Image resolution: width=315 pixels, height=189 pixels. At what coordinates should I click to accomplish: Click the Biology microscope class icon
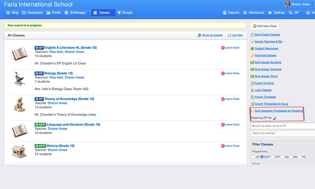coord(20,79)
